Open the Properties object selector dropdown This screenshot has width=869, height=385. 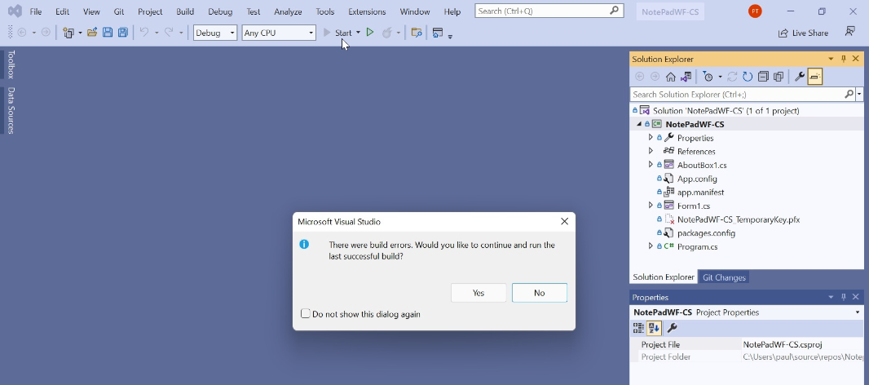click(858, 312)
